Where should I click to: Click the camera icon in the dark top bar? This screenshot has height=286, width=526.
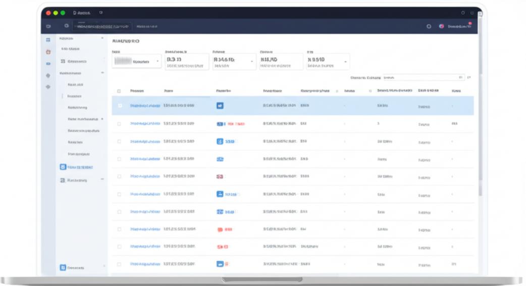(x=48, y=26)
